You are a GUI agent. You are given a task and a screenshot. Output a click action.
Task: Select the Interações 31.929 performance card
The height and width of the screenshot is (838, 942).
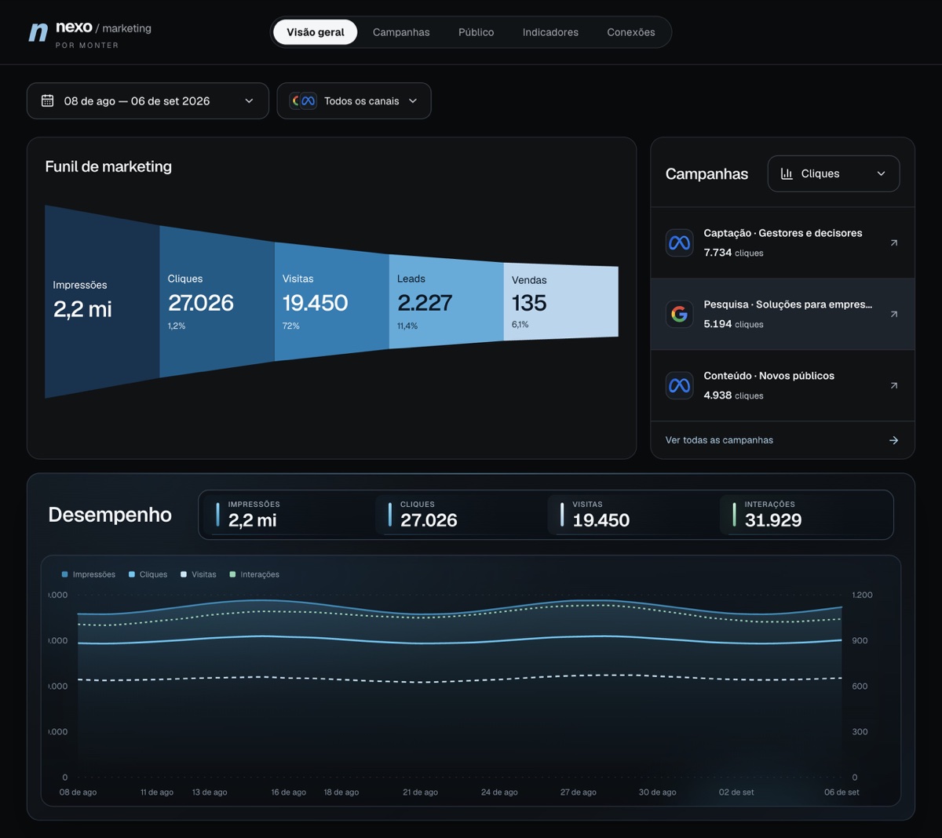[805, 515]
